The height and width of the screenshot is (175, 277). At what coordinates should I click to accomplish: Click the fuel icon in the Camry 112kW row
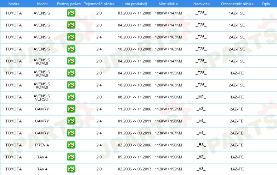[71, 109]
